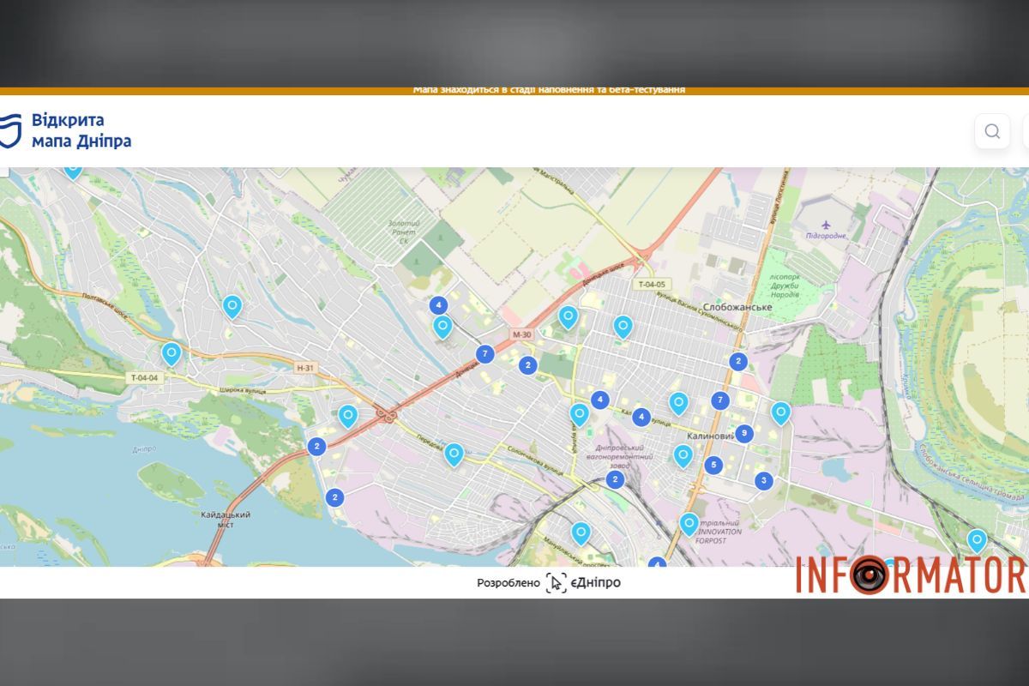Select the pin on Передова street
The width and height of the screenshot is (1029, 686).
(x=454, y=454)
